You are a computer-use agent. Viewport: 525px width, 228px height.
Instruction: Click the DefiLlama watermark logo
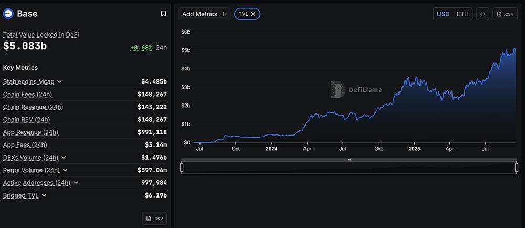tap(337, 89)
